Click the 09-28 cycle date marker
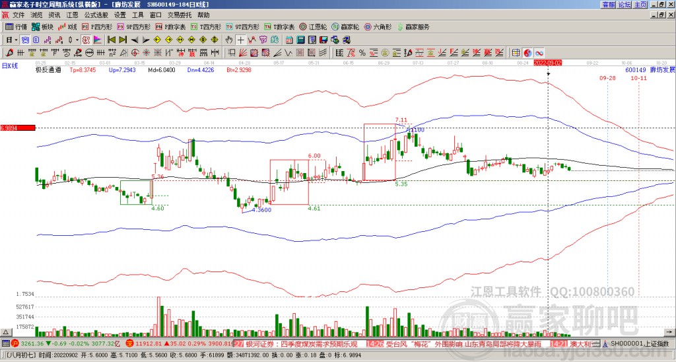 coord(607,78)
